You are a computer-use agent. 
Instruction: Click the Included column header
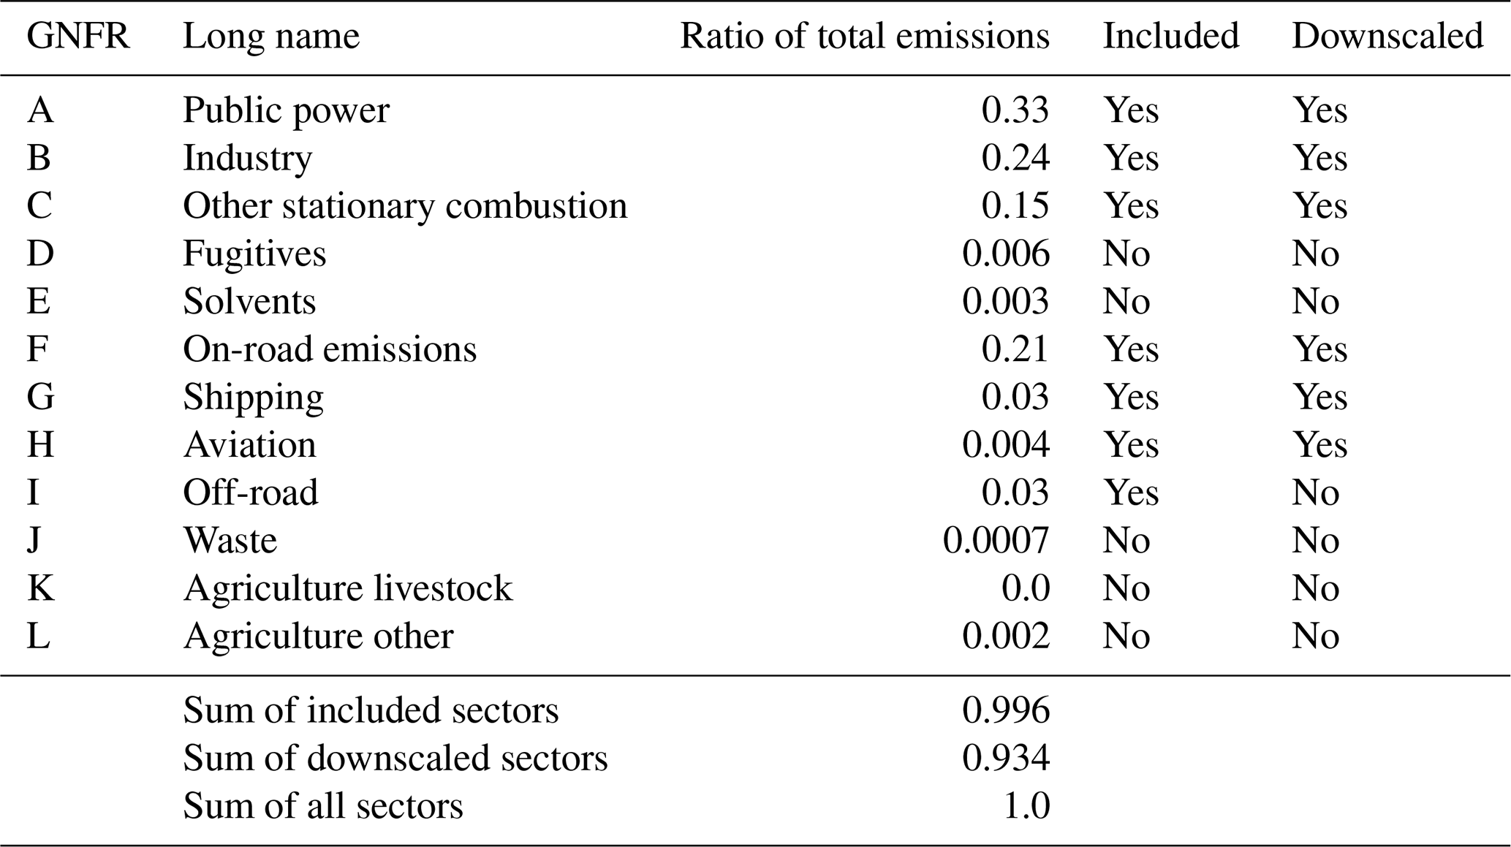pyautogui.click(x=1170, y=36)
